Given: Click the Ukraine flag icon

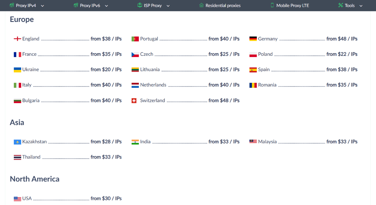Looking at the screenshot, I should click(17, 70).
